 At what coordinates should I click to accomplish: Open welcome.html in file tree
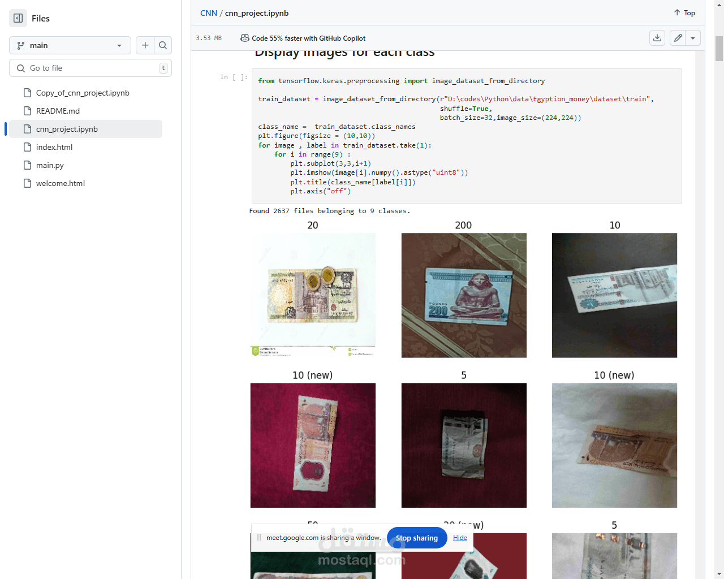click(x=61, y=183)
